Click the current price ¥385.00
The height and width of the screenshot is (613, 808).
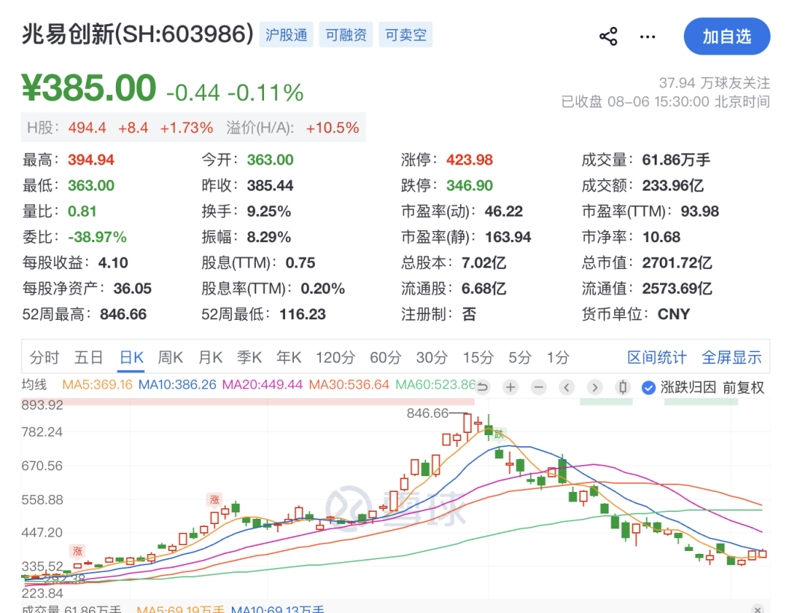pos(88,88)
